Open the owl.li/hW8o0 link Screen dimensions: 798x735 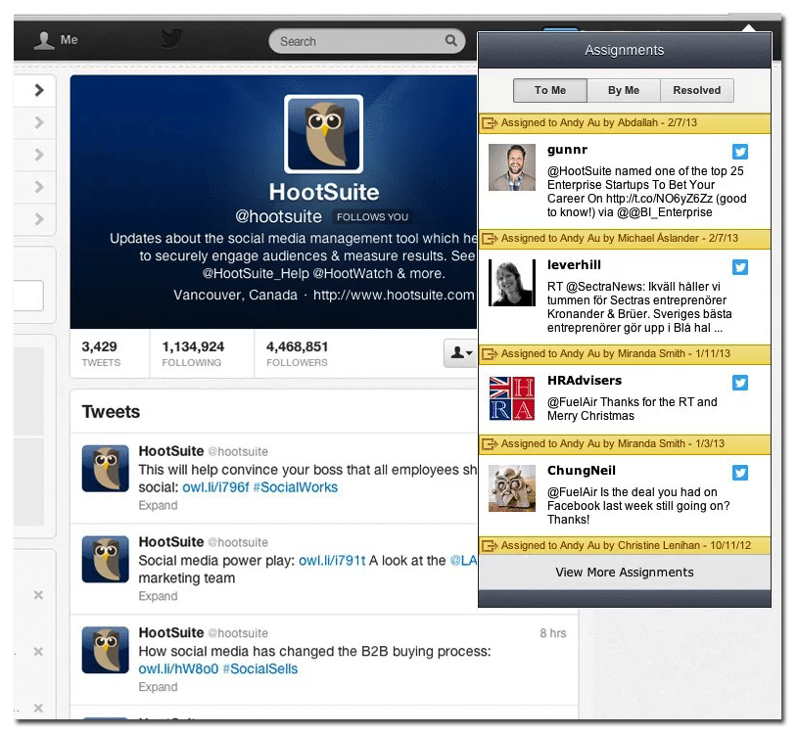click(177, 669)
